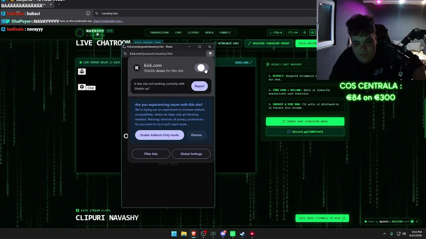Screen dimensions: 426x239
Task: Enable Adblock-Only mode
Action: pos(159,135)
